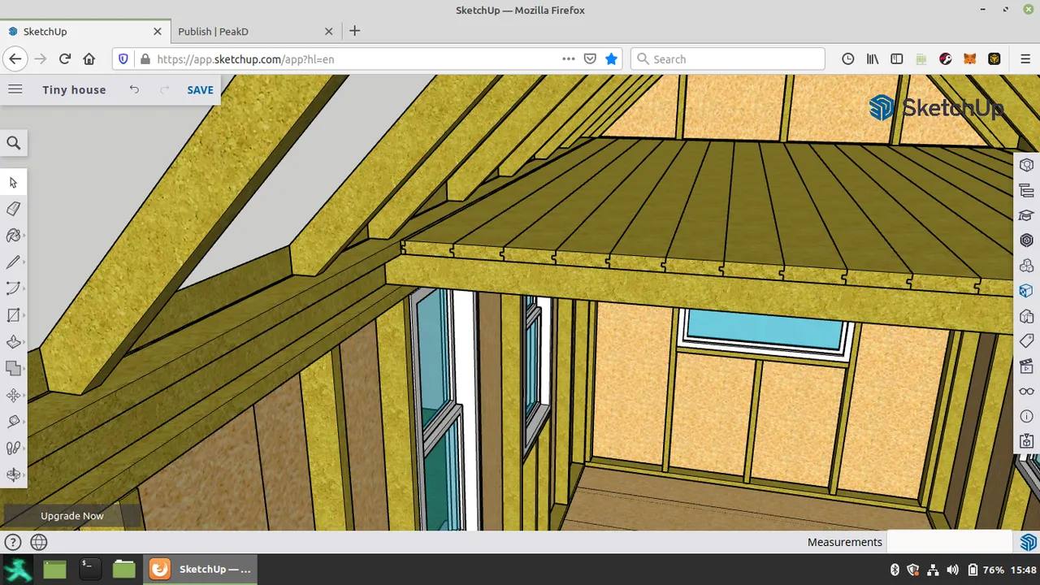1040x585 pixels.
Task: Select the Tape Measure tool
Action: pos(13,422)
